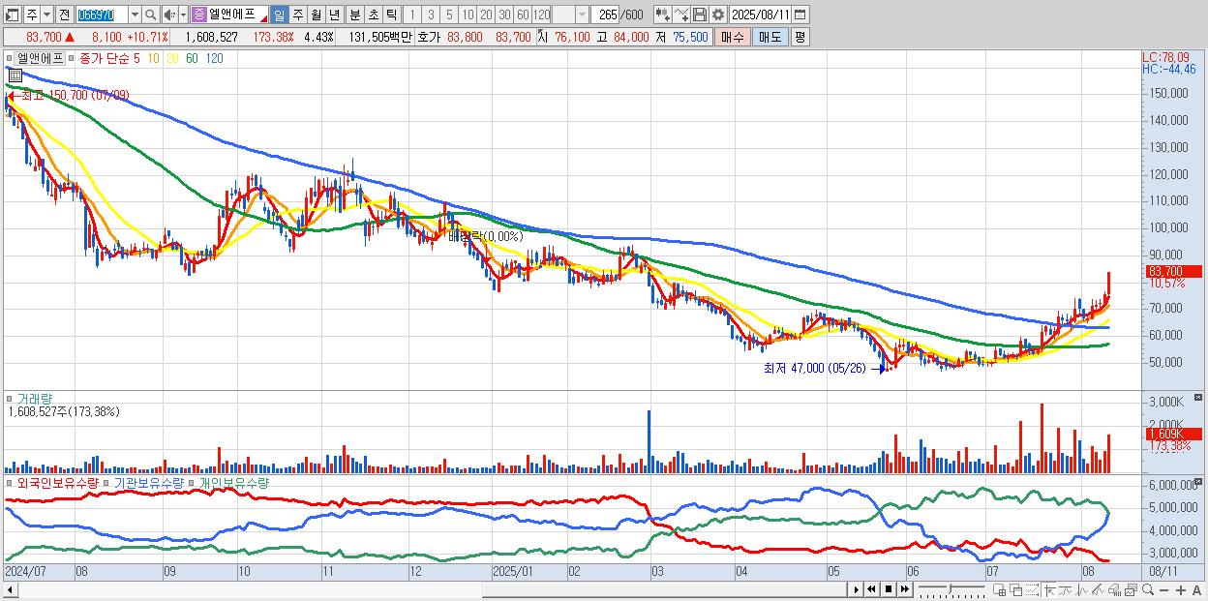Click the 개인보유수량 legend label
Image resolution: width=1208 pixels, height=601 pixels.
click(233, 482)
